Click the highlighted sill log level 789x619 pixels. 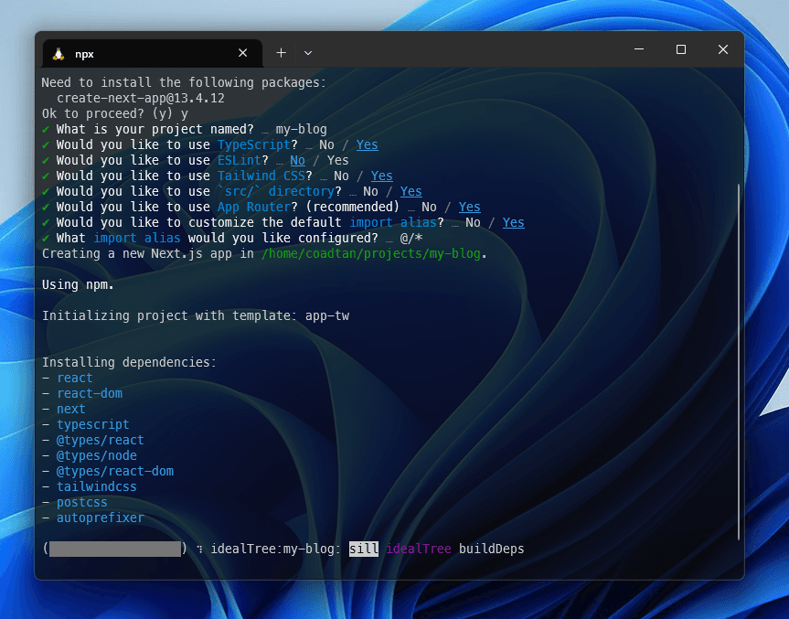[363, 549]
